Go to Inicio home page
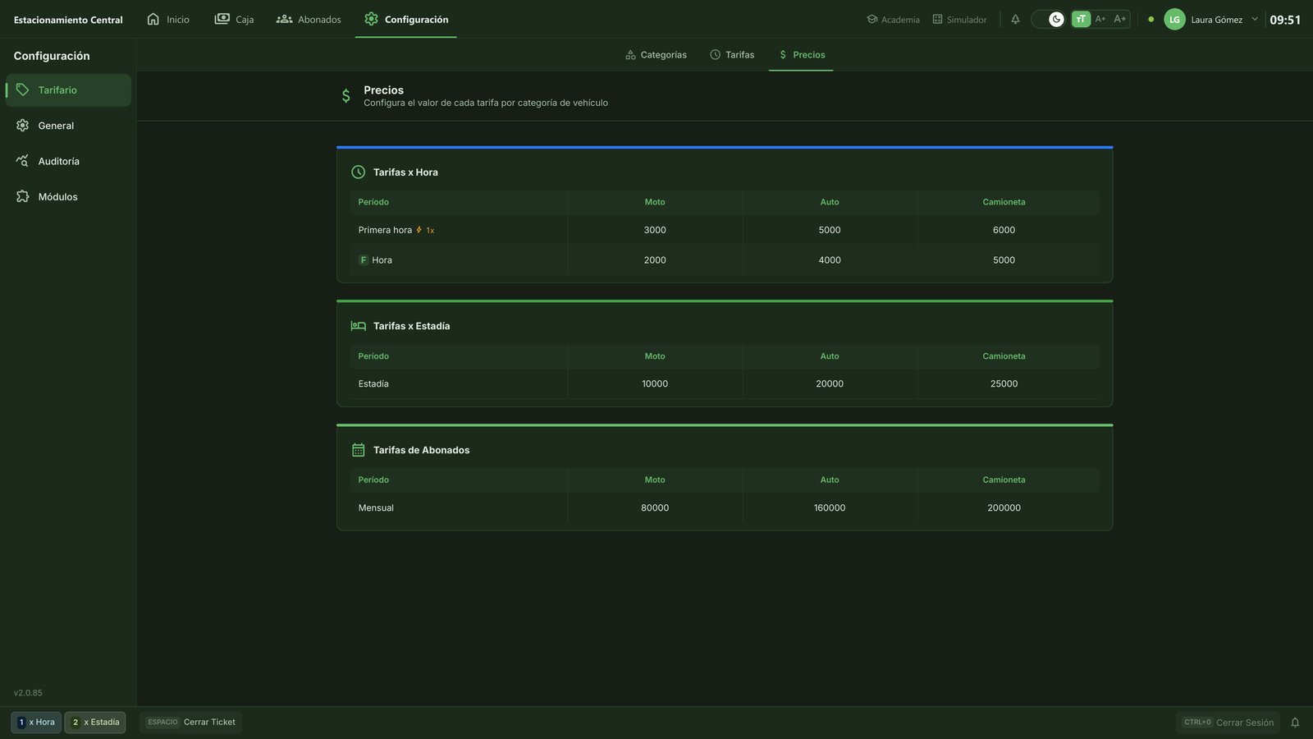The width and height of the screenshot is (1313, 739). click(167, 19)
